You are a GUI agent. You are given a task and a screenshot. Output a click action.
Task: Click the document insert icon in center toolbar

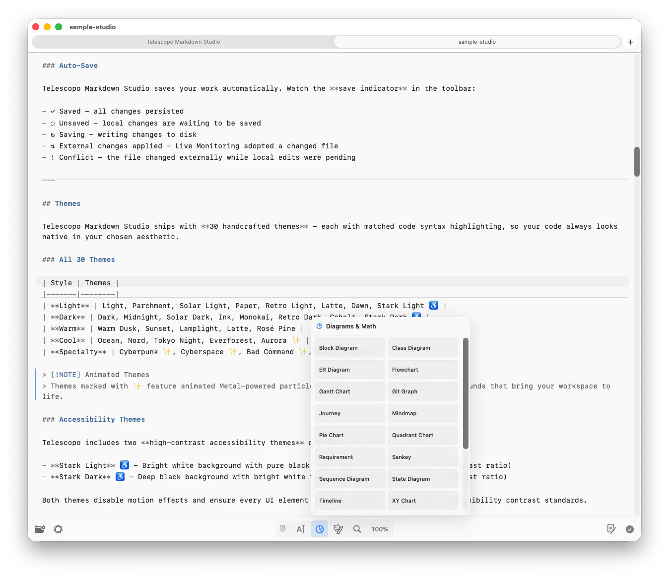tap(283, 529)
